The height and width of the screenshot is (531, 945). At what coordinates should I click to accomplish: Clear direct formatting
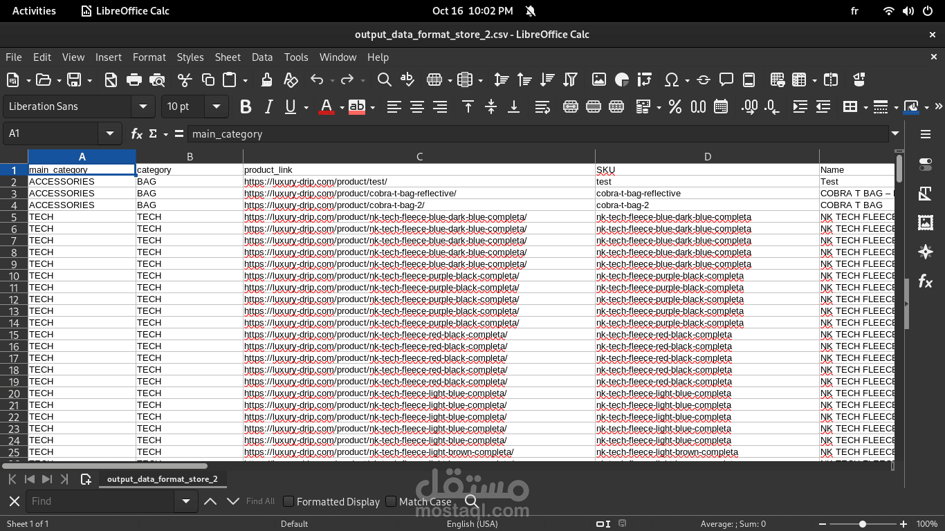click(x=291, y=80)
